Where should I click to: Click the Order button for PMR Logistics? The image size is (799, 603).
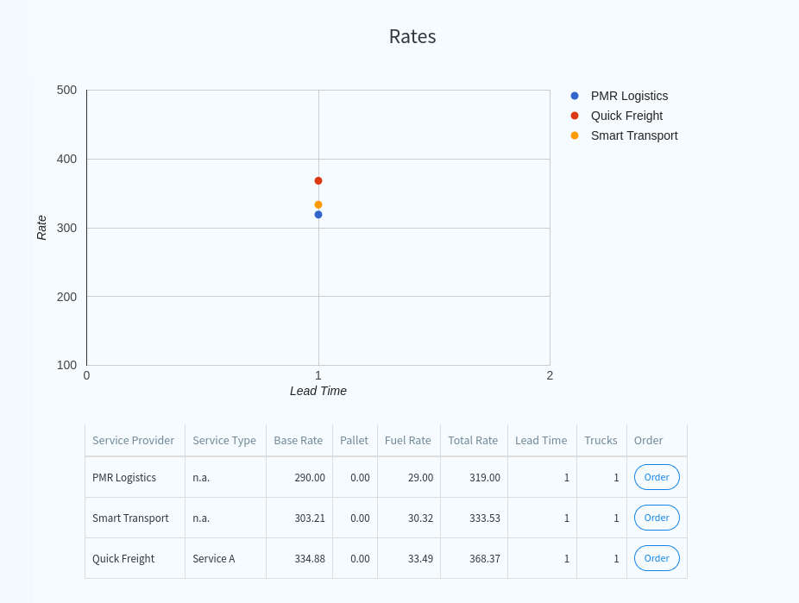[x=657, y=477]
